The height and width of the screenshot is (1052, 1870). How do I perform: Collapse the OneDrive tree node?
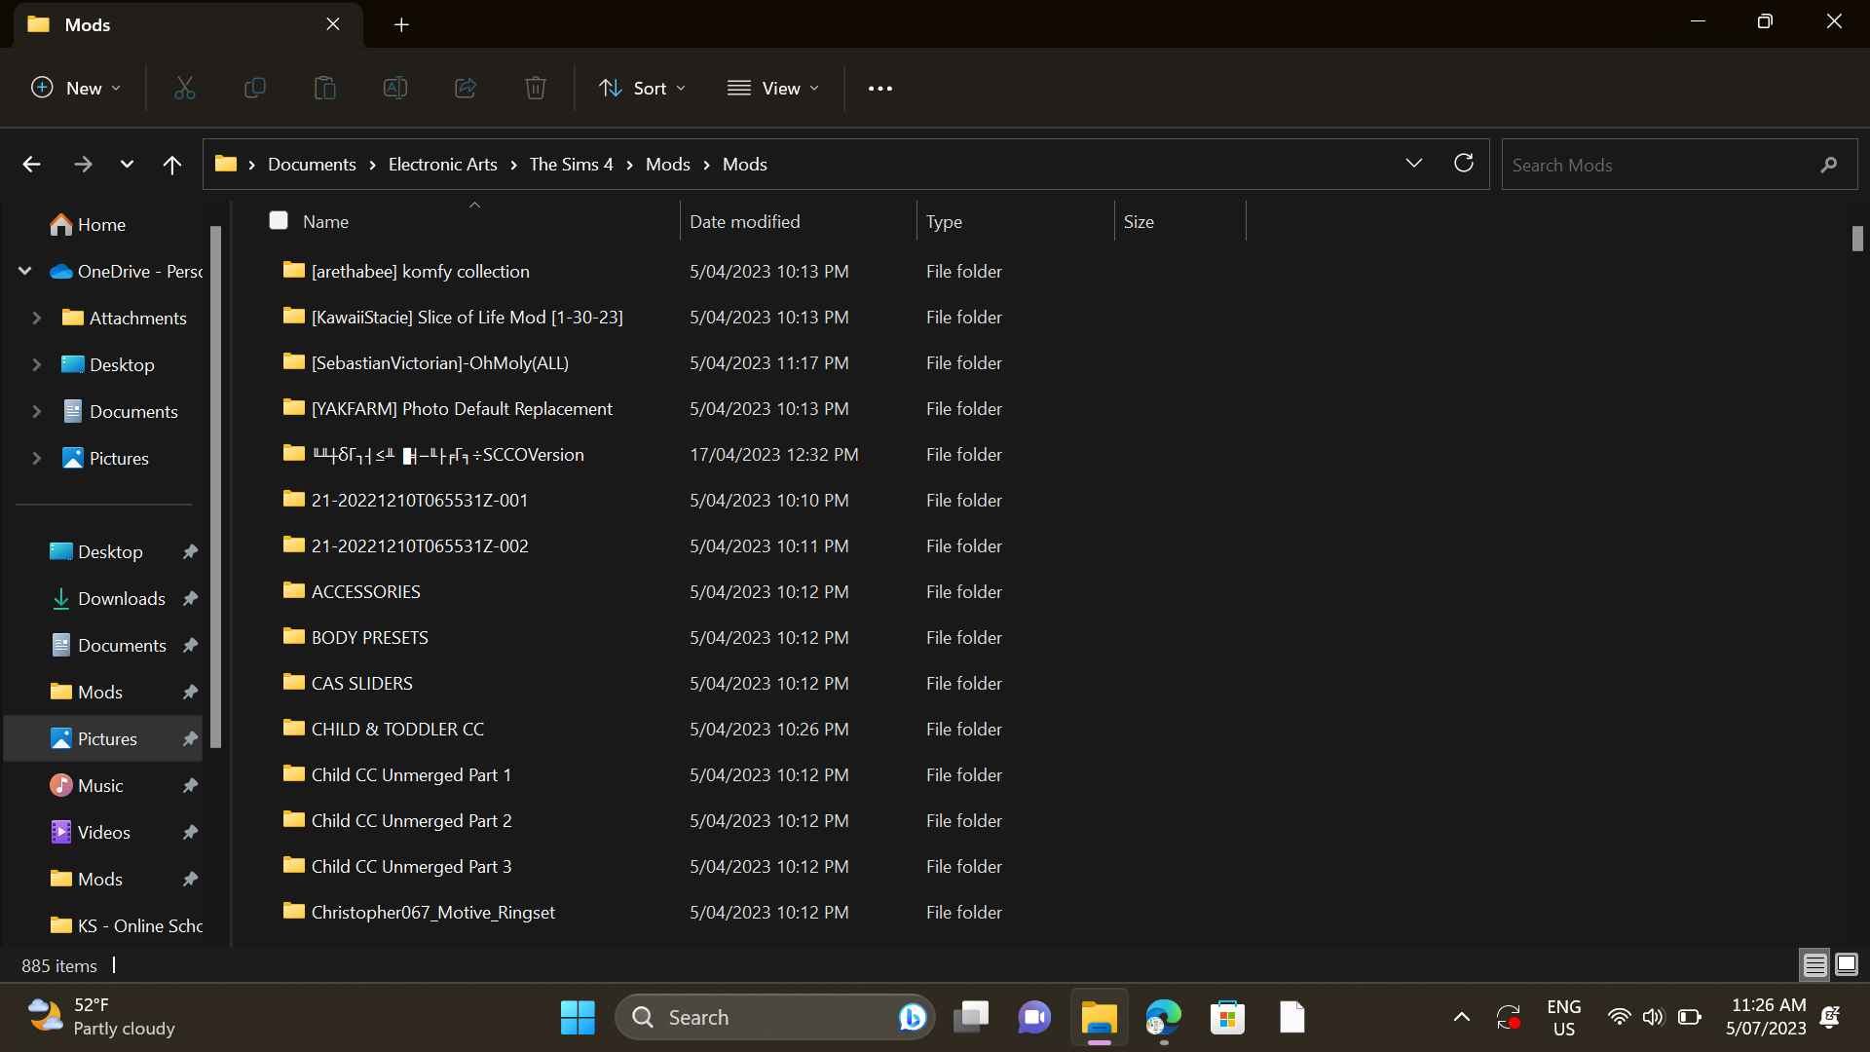25,271
